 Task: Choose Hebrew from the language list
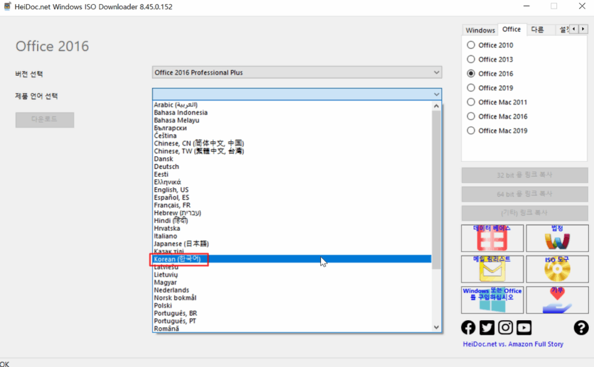click(292, 213)
